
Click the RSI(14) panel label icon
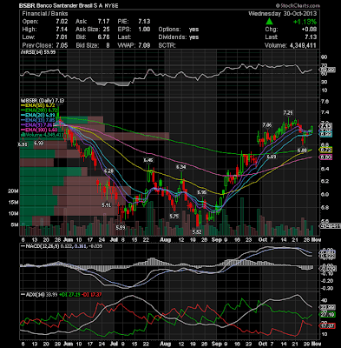[22, 52]
